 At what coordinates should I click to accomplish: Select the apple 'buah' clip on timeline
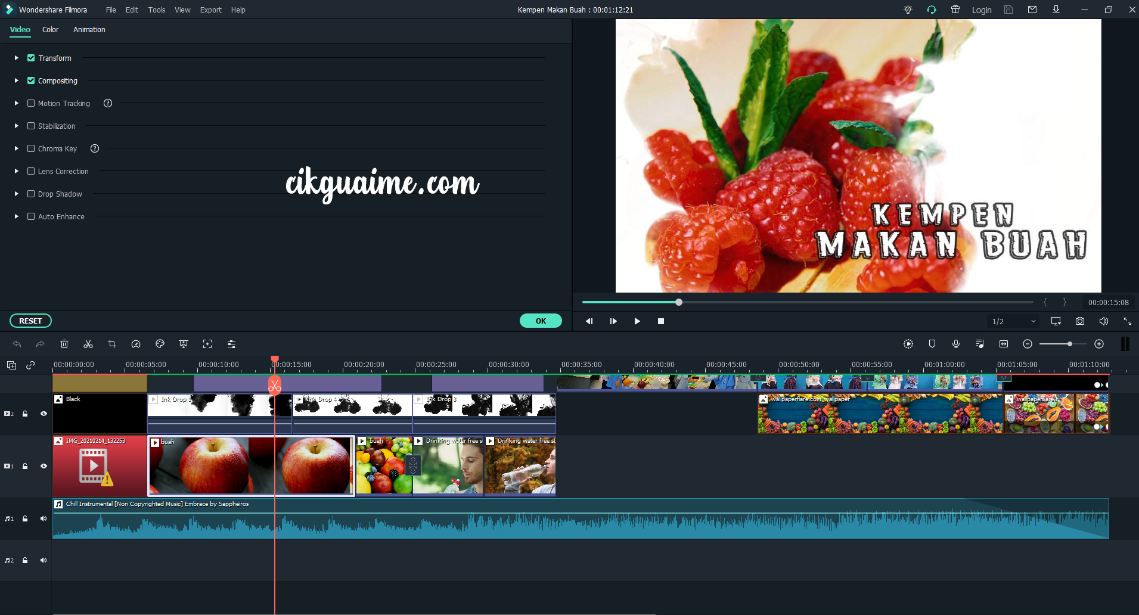coord(250,466)
